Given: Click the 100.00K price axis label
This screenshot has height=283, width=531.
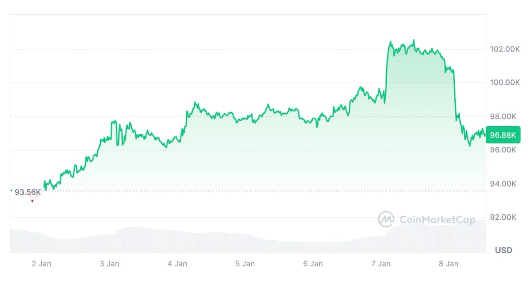Looking at the screenshot, I should point(504,82).
